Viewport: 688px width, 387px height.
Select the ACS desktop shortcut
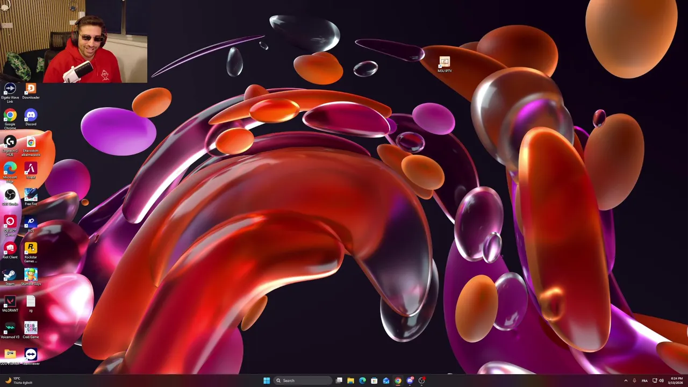(x=31, y=223)
